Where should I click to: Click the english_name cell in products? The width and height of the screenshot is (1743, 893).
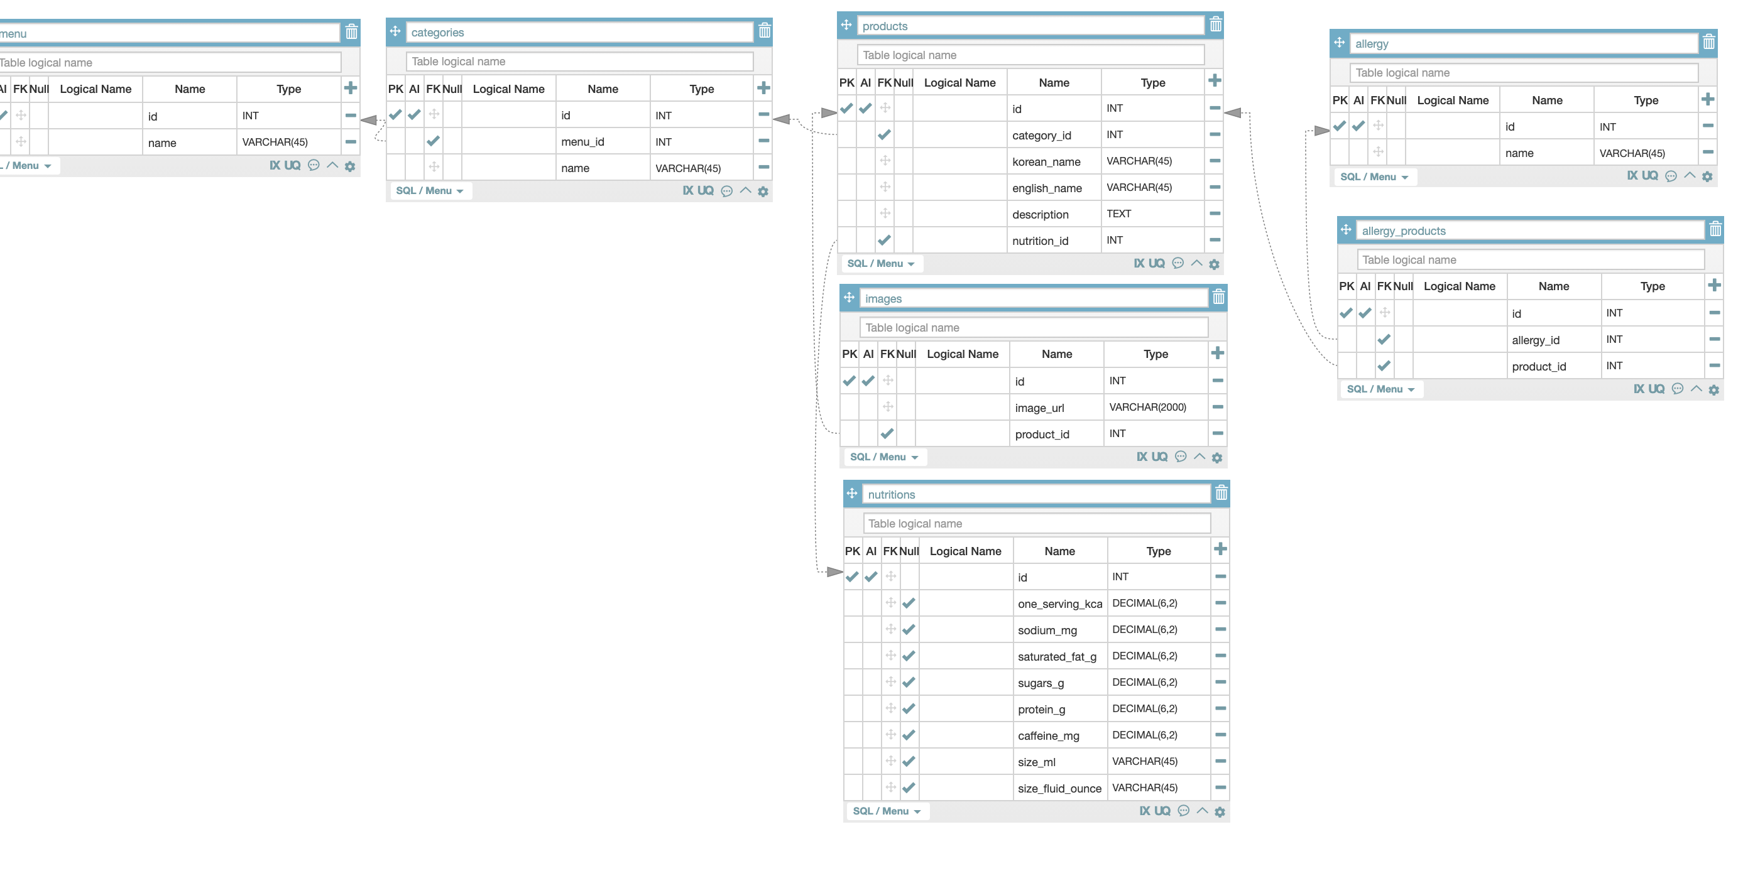(x=1054, y=188)
